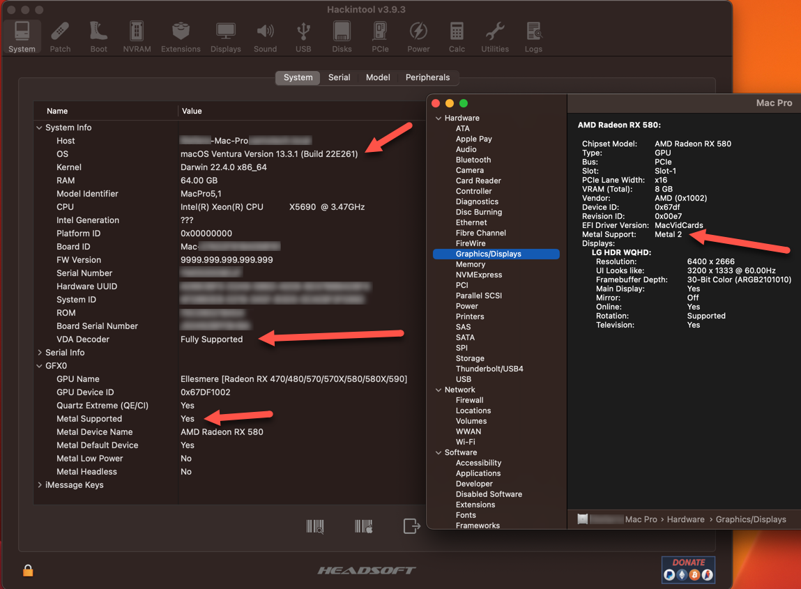Select the Quartz Extreme (QE/CI) row

coord(230,406)
